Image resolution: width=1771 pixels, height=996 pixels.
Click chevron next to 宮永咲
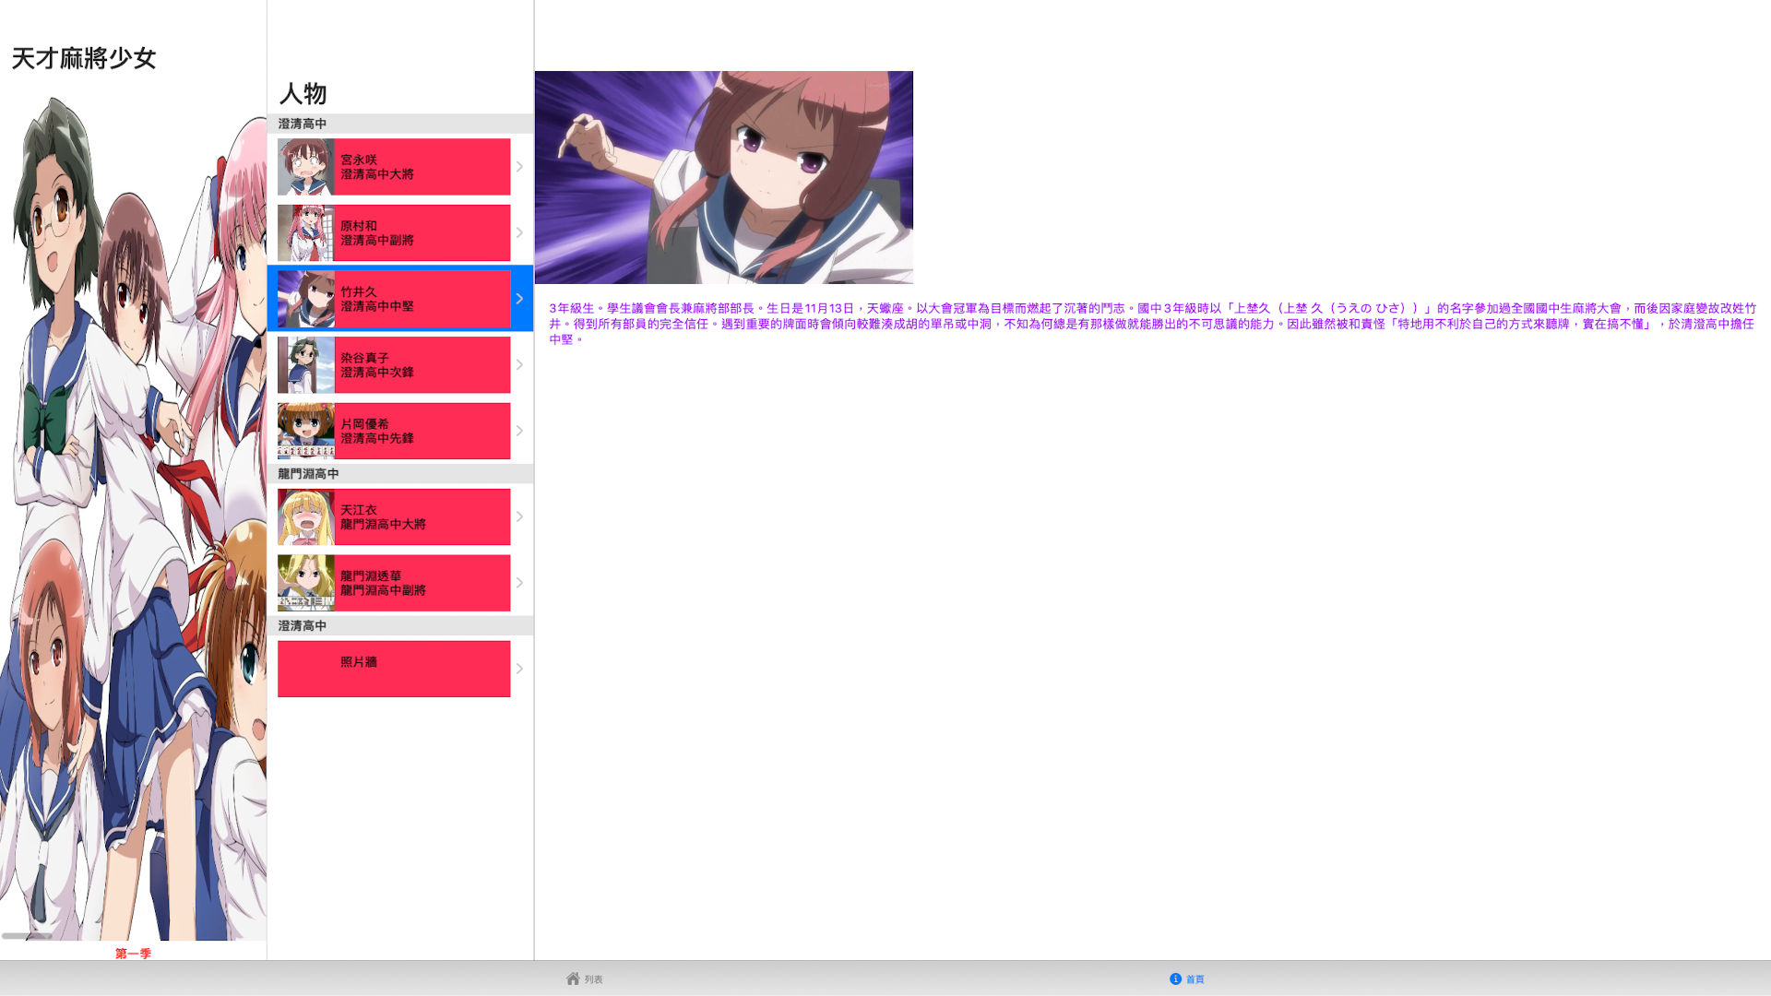[x=519, y=167]
